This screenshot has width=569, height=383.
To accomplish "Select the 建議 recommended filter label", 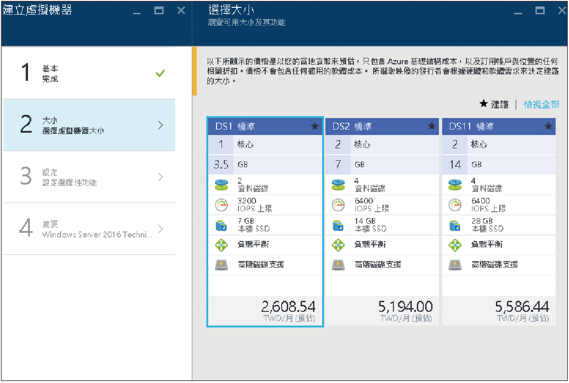I will 500,105.
